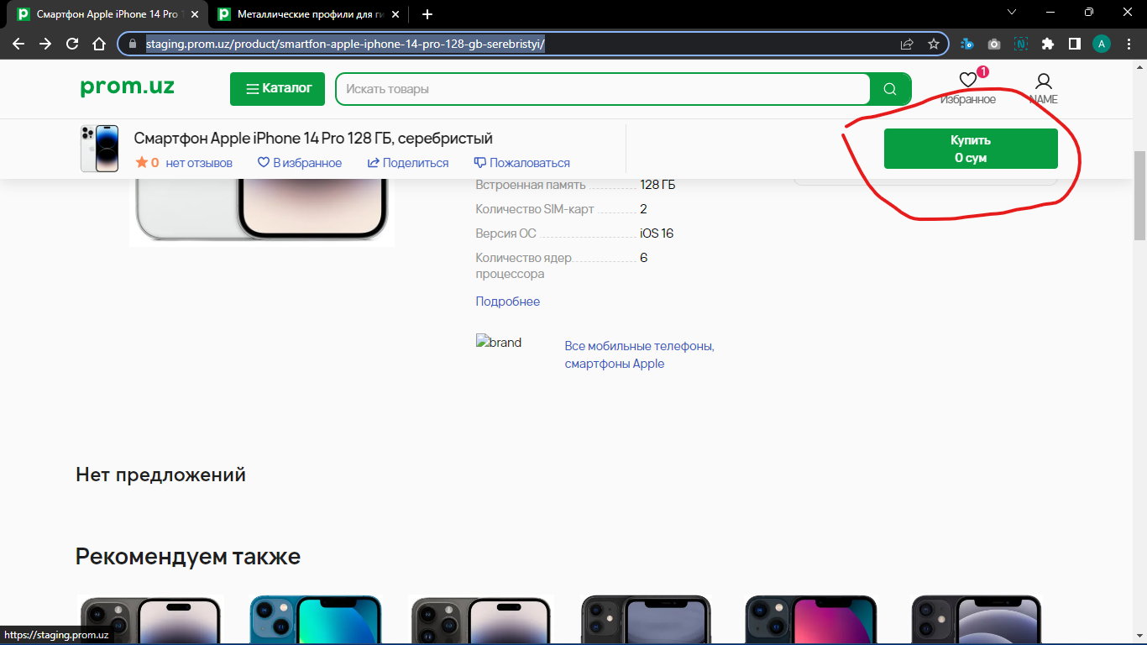The width and height of the screenshot is (1147, 645).
Task: Open the green N extension icon
Action: (1021, 44)
